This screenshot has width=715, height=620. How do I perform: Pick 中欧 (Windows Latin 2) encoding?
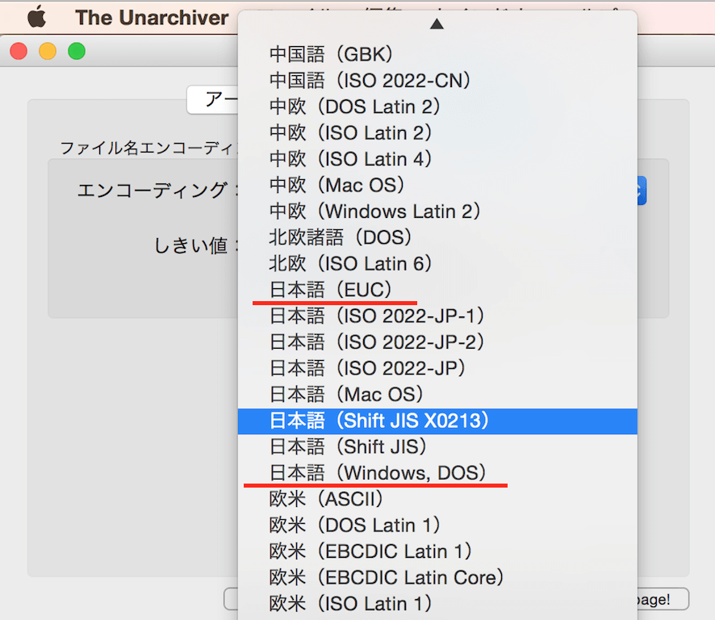pyautogui.click(x=437, y=212)
